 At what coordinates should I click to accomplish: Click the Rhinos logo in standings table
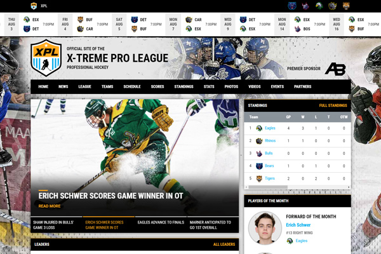click(259, 141)
